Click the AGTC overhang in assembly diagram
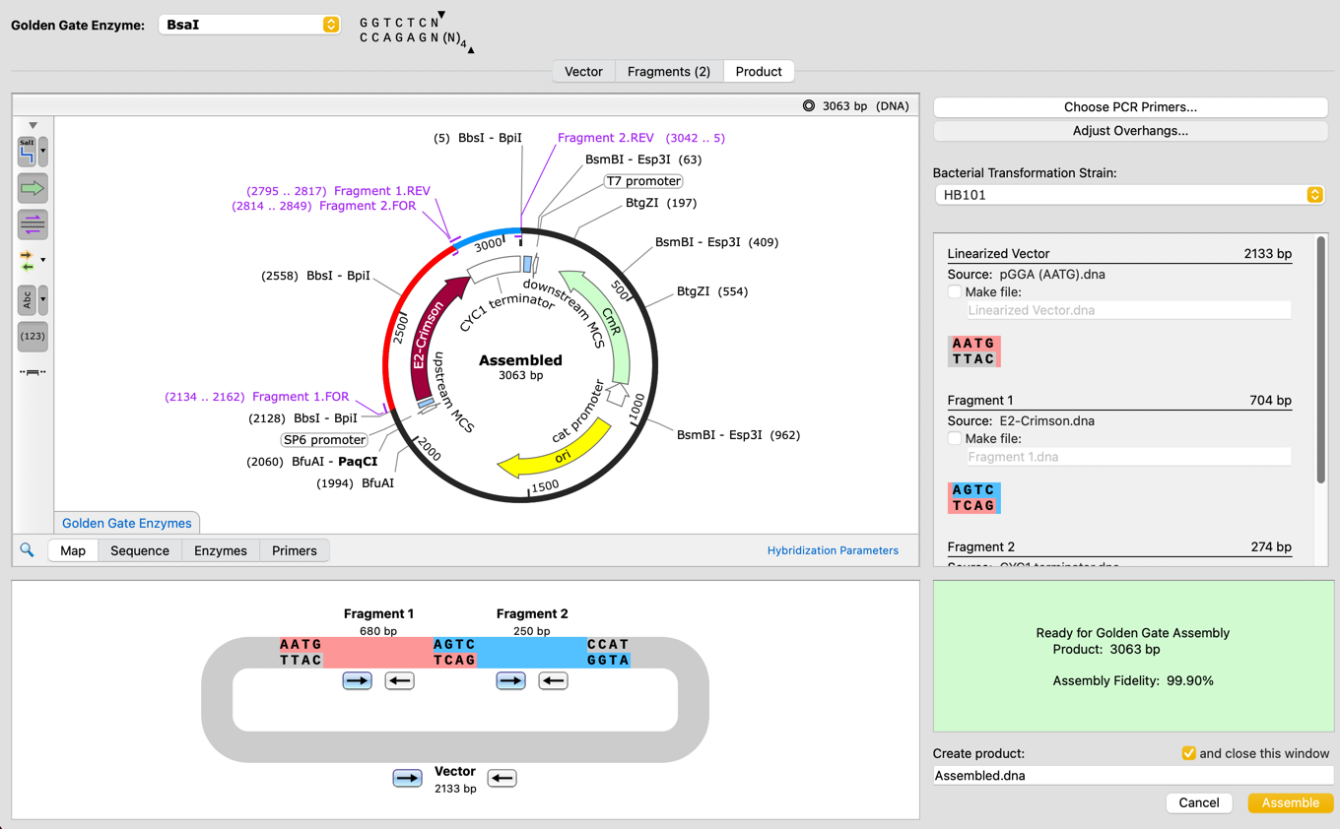The image size is (1340, 829). click(x=454, y=652)
